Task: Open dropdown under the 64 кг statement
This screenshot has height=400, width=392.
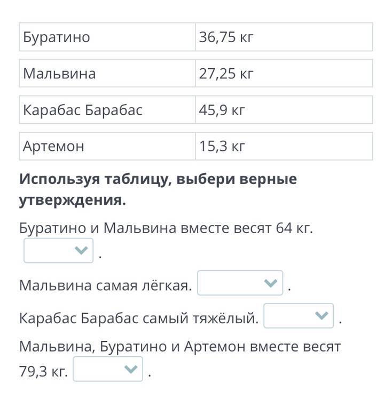Action: click(x=58, y=251)
